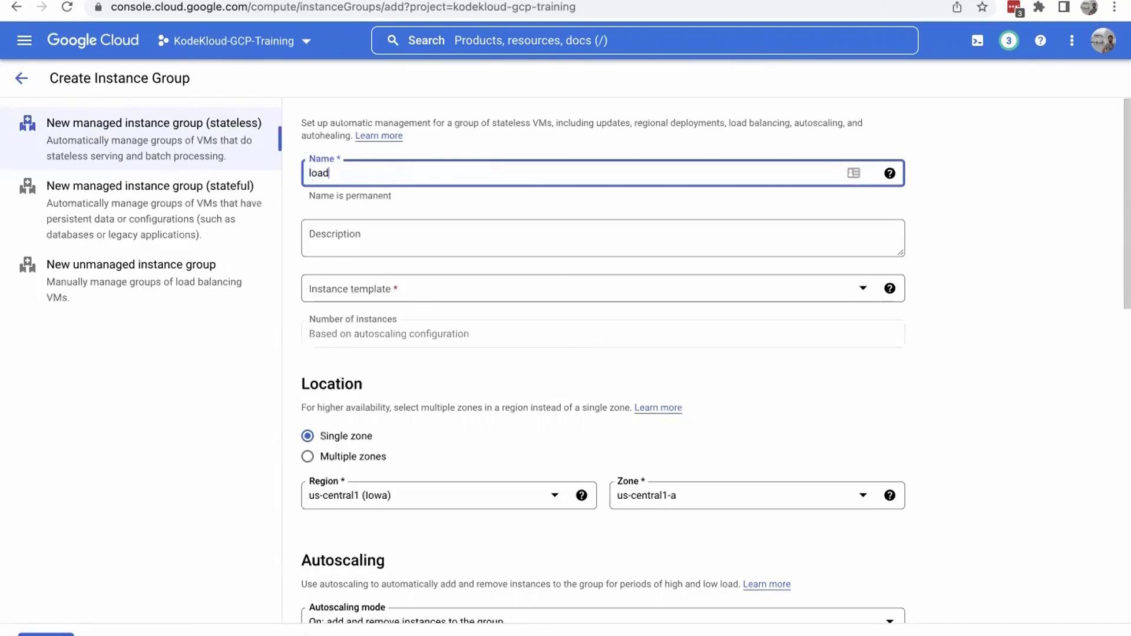Click back arrow beside Create Instance Group

pyautogui.click(x=21, y=78)
